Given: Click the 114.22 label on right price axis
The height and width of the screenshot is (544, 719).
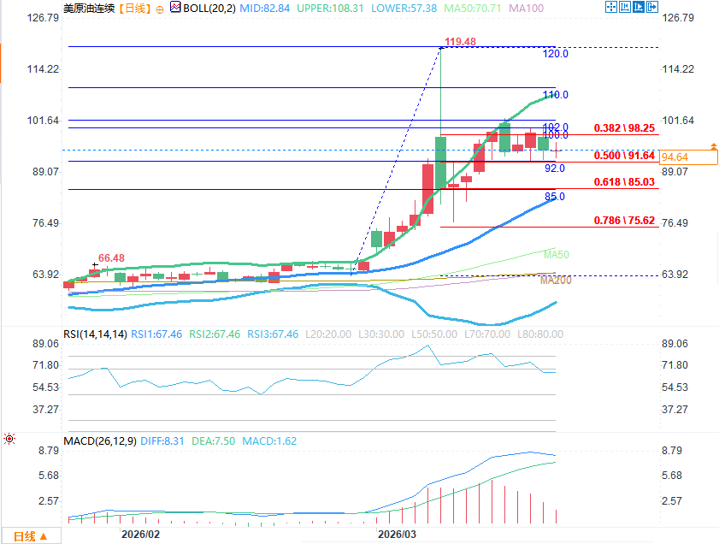Looking at the screenshot, I should [678, 69].
